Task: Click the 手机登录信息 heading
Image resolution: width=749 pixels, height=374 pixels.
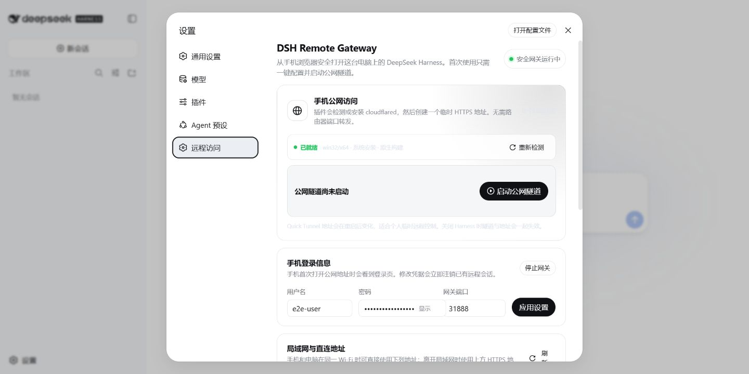Action: click(309, 263)
